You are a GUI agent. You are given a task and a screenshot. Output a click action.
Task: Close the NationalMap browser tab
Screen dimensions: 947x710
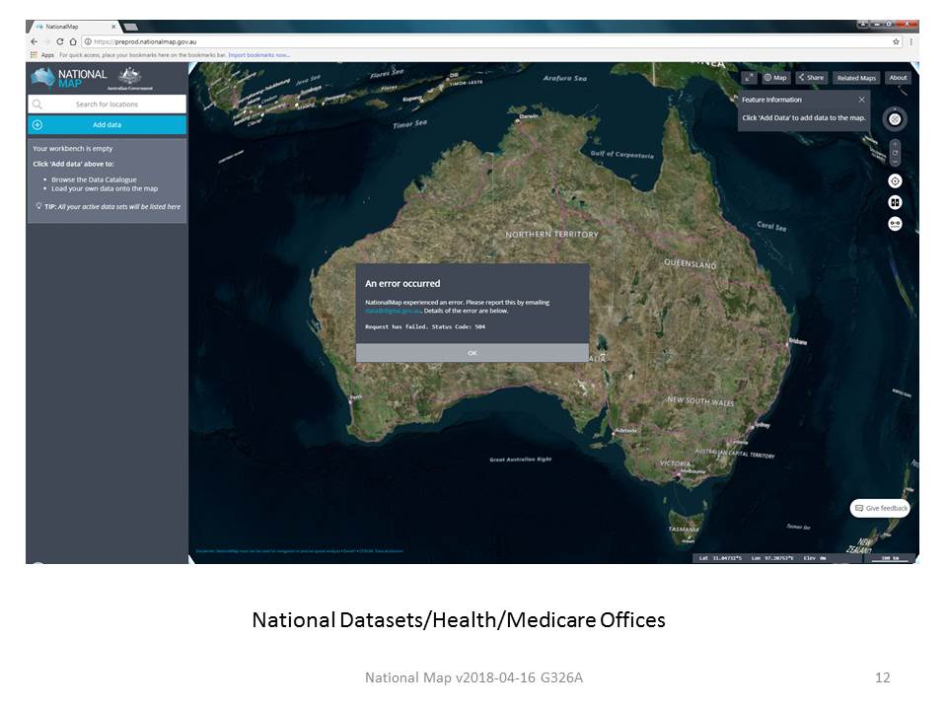[112, 27]
